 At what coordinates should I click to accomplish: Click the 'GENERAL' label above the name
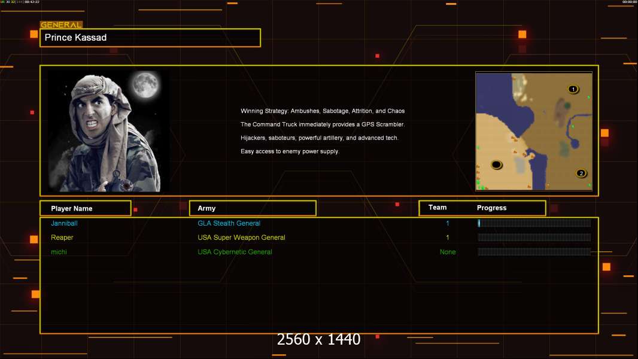61,25
